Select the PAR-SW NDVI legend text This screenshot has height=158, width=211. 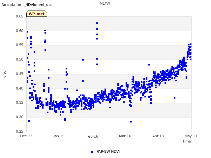108,151
